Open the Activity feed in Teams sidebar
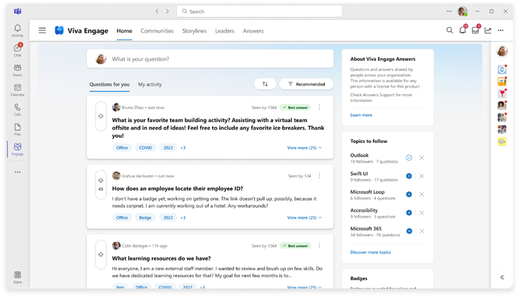Image resolution: width=519 pixels, height=297 pixels. [x=18, y=31]
